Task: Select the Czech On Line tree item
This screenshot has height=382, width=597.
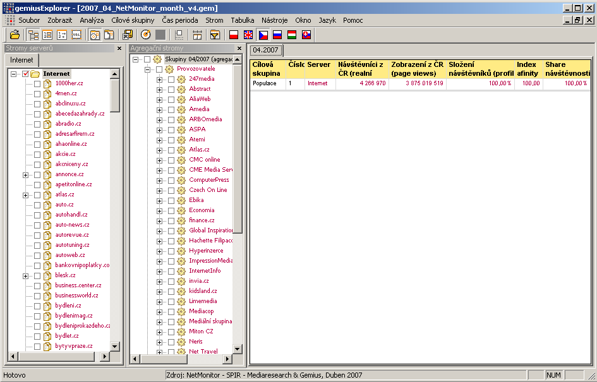Action: [208, 190]
